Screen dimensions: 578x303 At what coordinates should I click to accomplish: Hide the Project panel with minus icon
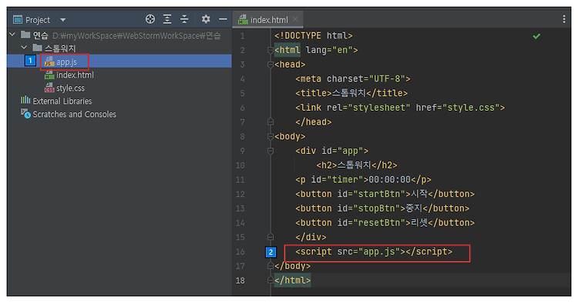tap(223, 19)
